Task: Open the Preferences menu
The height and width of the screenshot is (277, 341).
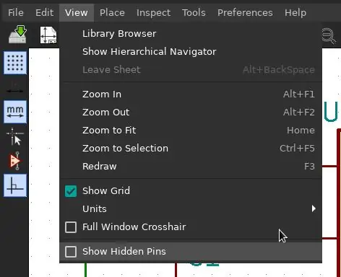Action: [245, 12]
